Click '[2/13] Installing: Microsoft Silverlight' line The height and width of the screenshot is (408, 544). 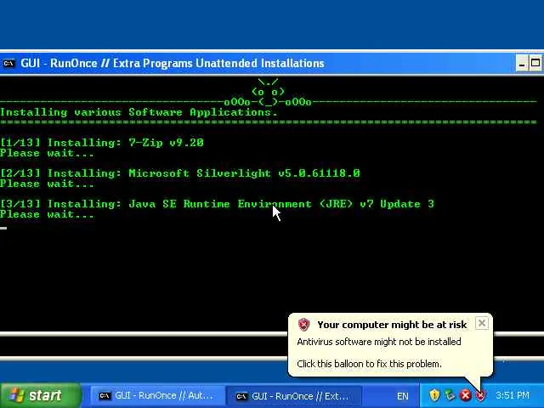tap(180, 173)
